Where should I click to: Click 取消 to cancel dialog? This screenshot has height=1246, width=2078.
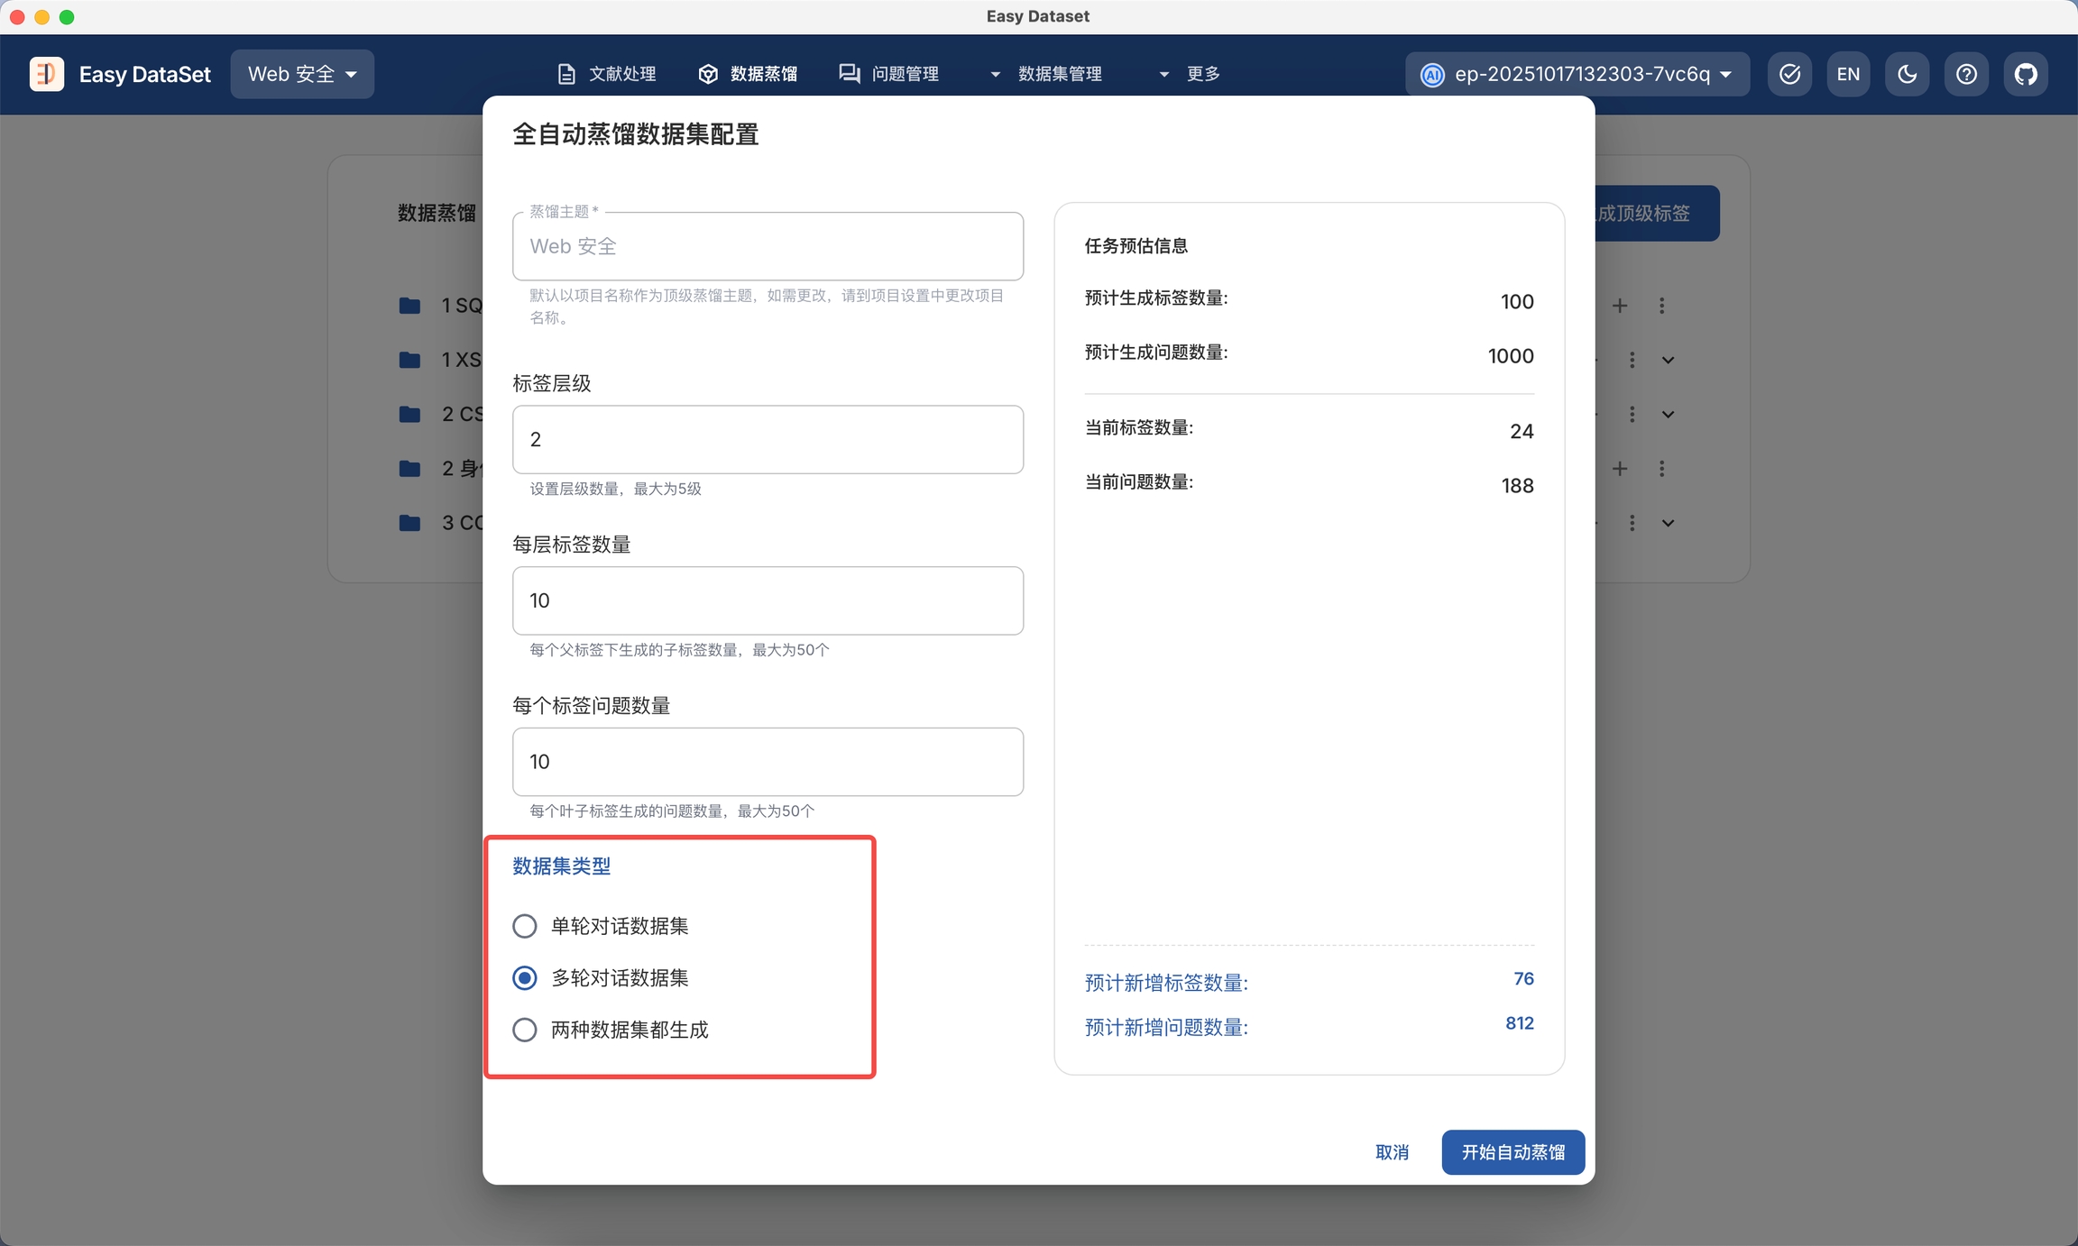(1392, 1152)
